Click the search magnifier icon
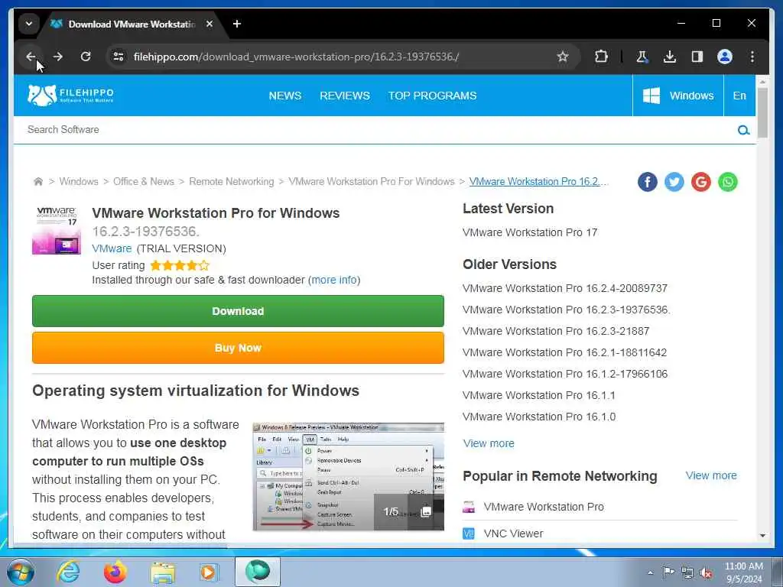The image size is (783, 587). pos(743,130)
